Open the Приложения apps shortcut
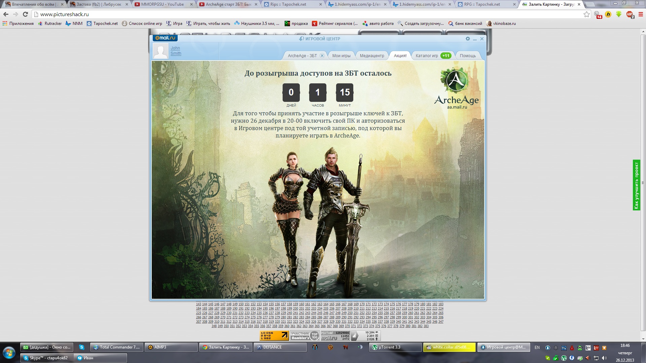 [18, 24]
